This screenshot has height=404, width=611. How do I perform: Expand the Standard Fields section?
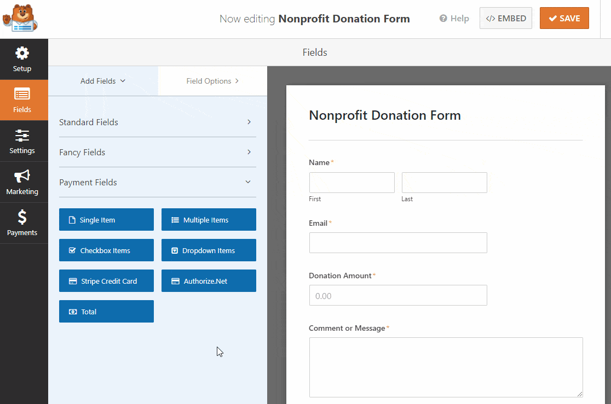(158, 122)
